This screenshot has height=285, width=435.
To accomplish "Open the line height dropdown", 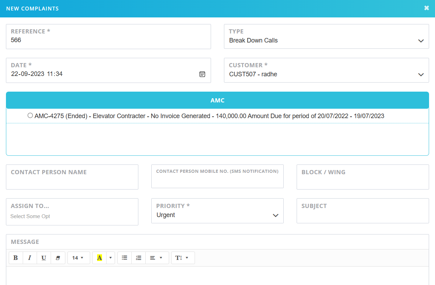I will point(183,258).
